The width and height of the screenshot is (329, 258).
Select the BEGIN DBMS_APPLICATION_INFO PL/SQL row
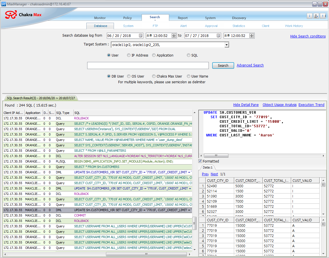coord(97,162)
